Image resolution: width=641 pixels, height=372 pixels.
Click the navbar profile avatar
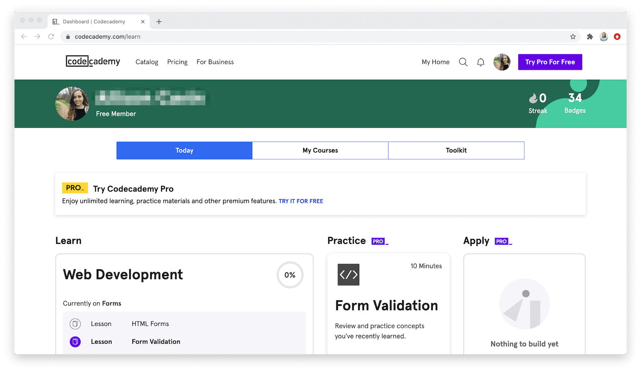(x=502, y=62)
